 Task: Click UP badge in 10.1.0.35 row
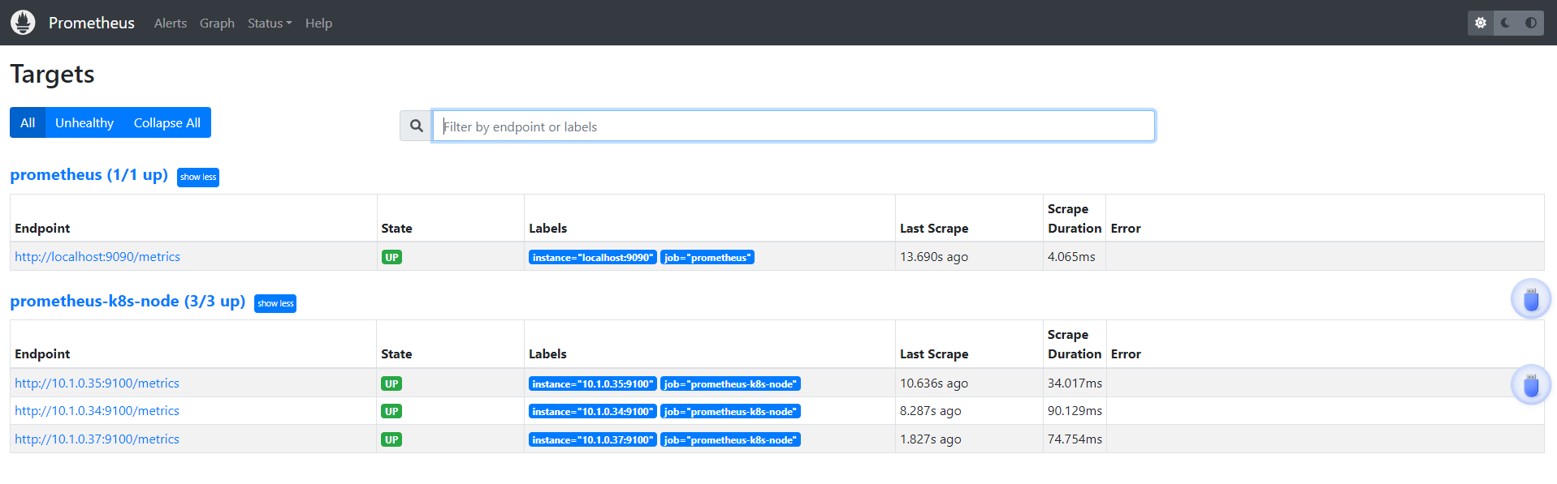pos(391,383)
